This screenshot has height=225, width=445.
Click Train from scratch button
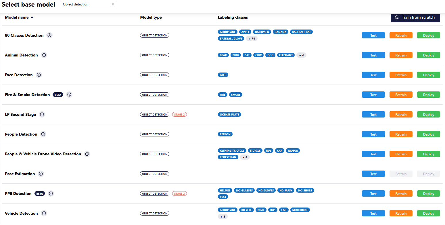[415, 17]
